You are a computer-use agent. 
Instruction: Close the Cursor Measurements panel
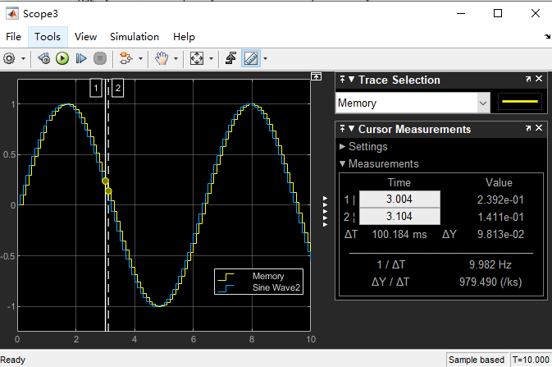[x=539, y=128]
